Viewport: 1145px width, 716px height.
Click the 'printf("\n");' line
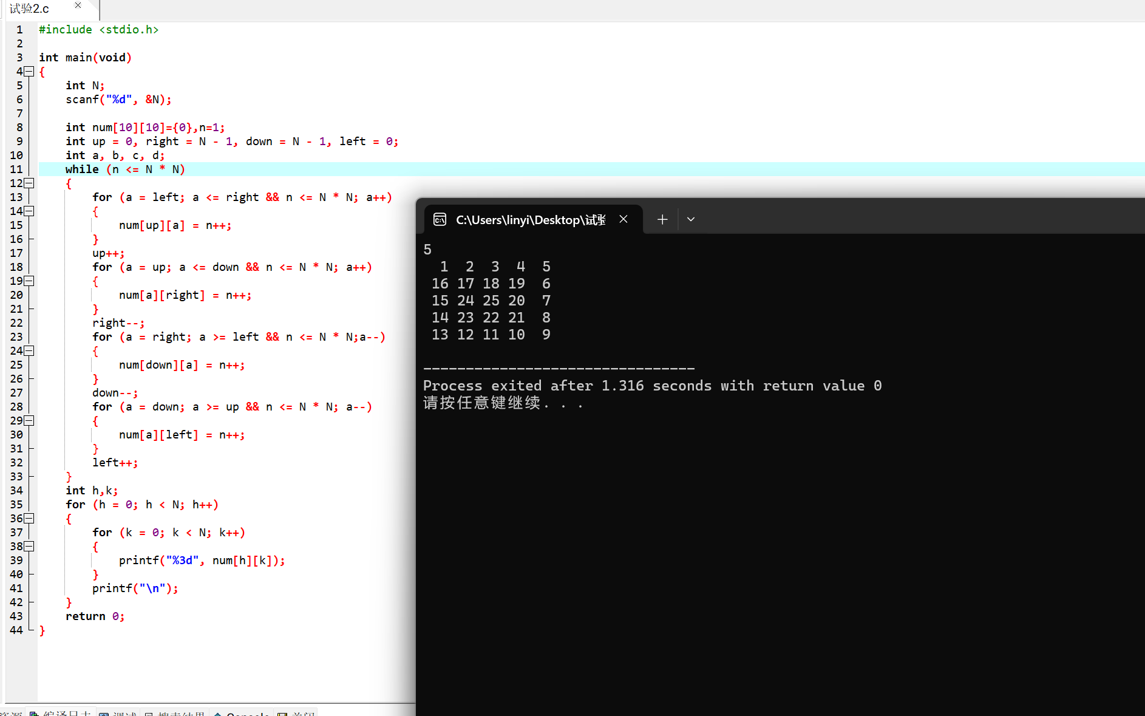pos(135,588)
